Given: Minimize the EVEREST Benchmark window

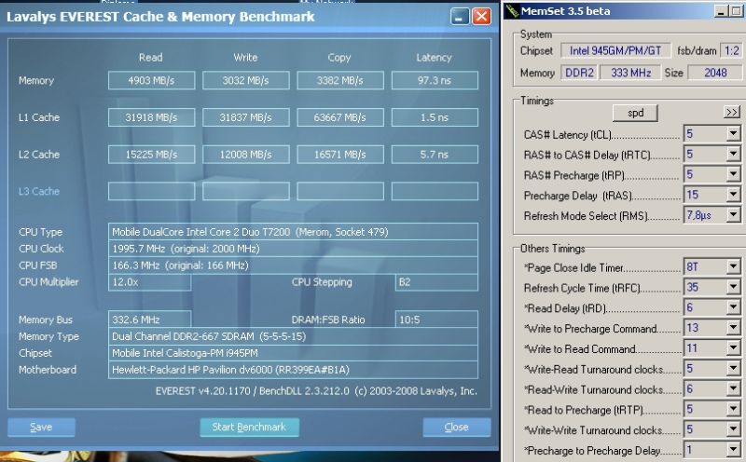Looking at the screenshot, I should click(459, 17).
